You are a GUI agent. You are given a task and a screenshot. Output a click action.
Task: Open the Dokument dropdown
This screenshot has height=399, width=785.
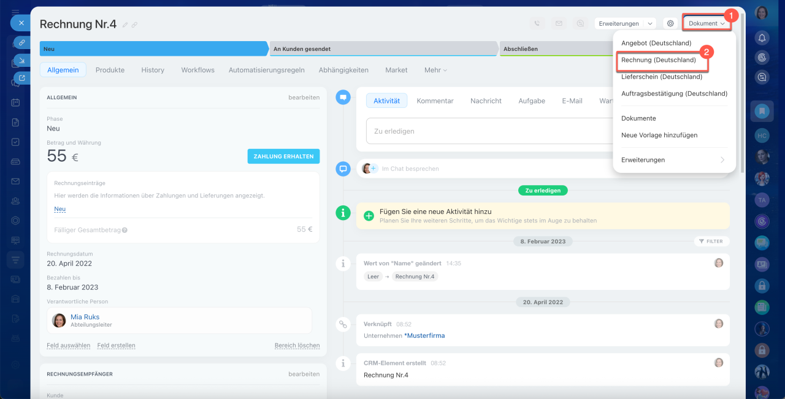(706, 23)
